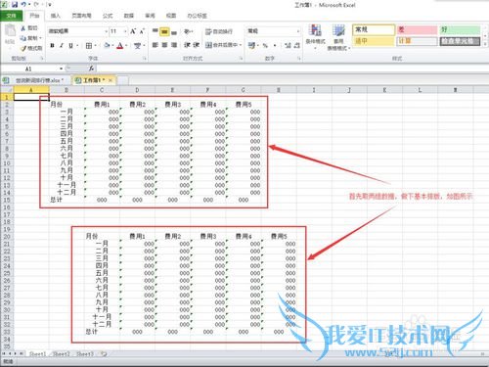Click the Top Align icon

tap(155, 31)
